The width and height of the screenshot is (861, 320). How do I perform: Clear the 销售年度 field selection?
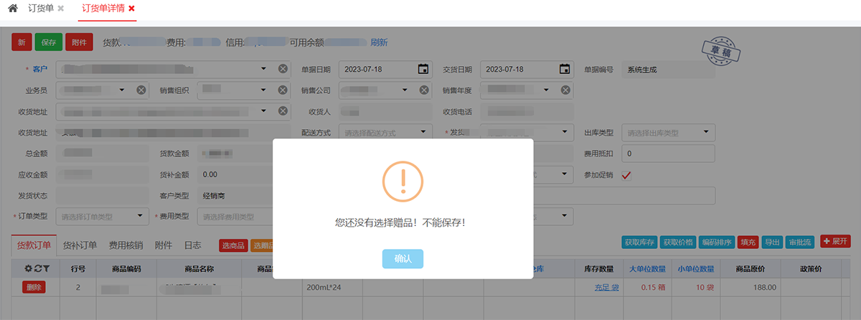tap(566, 90)
